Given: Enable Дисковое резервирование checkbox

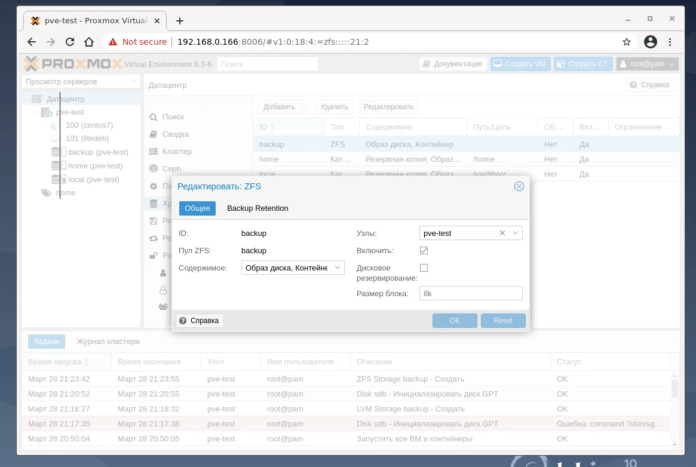Looking at the screenshot, I should 424,268.
